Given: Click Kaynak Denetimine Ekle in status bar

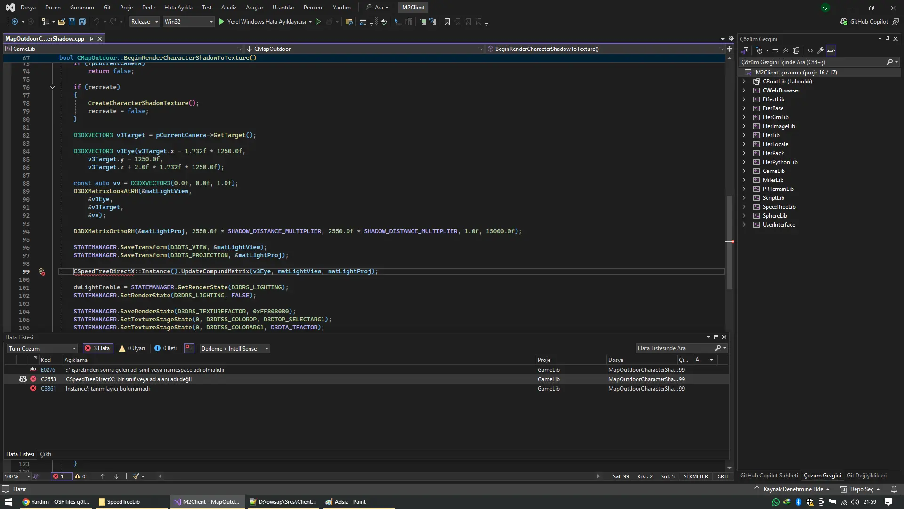Looking at the screenshot, I should tap(793, 489).
